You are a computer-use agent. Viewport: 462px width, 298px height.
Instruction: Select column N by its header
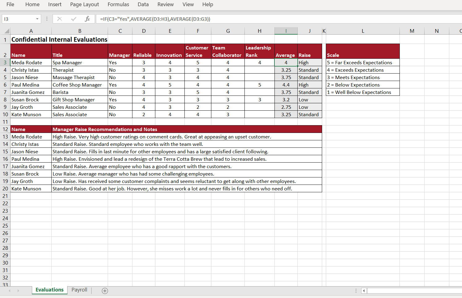coord(437,31)
